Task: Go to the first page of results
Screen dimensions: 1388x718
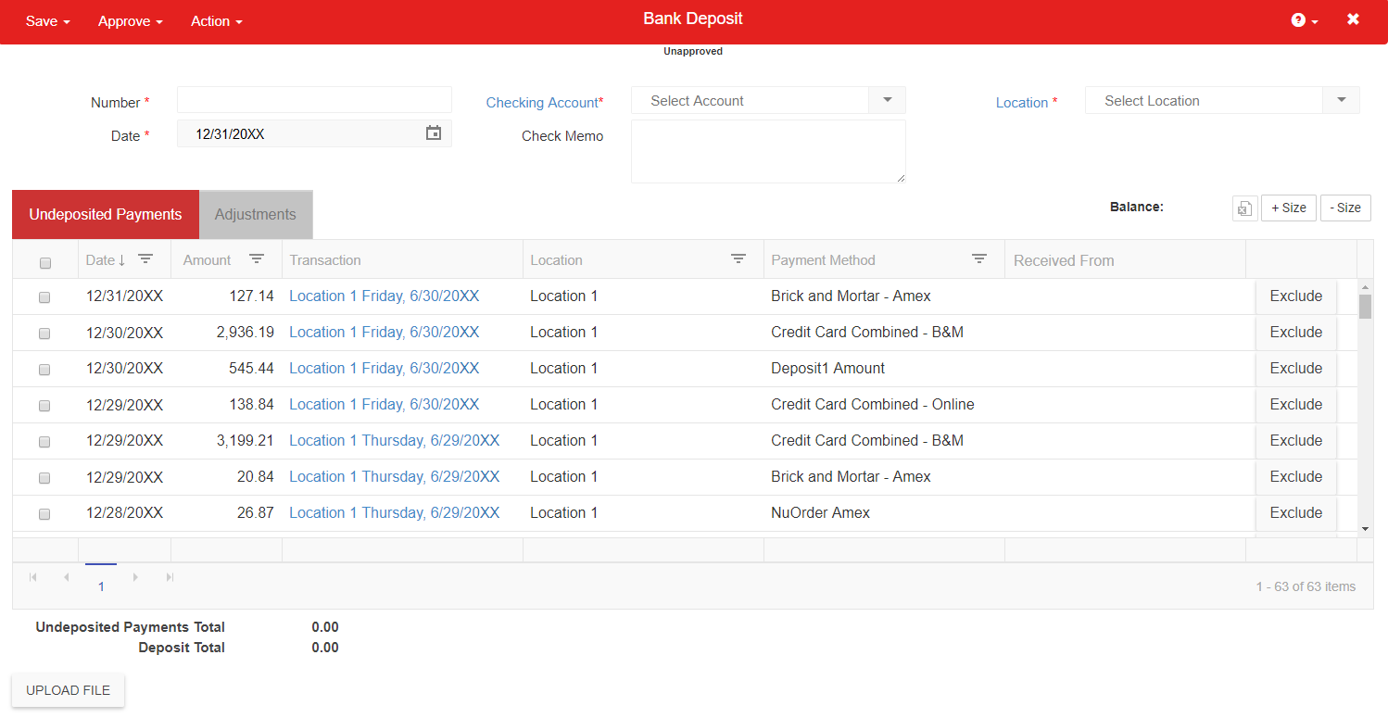Action: (33, 577)
